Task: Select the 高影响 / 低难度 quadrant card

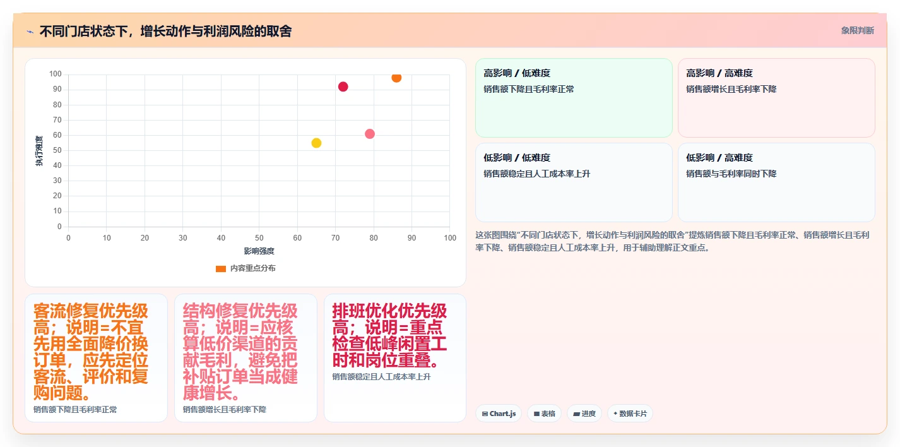Action: coord(574,98)
